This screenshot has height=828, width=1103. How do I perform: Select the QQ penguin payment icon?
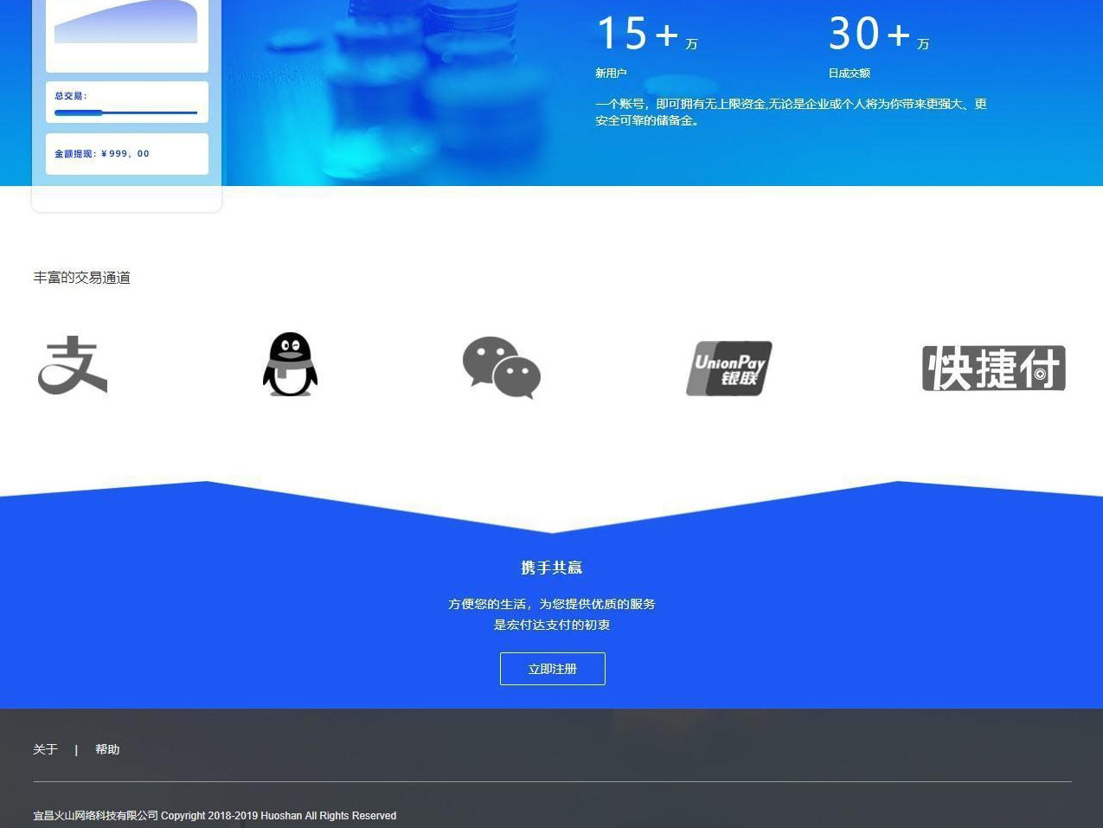click(290, 364)
